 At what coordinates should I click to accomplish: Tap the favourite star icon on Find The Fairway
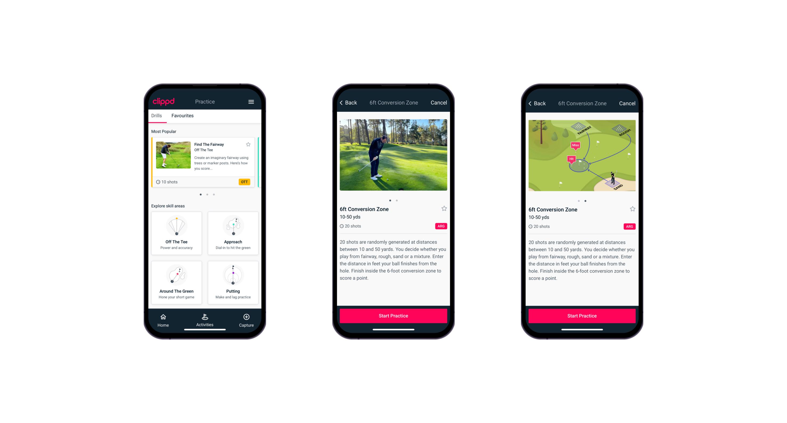[x=249, y=144]
